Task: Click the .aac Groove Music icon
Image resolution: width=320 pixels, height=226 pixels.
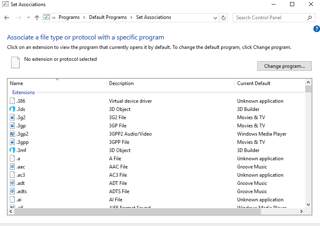Action: [x=12, y=166]
